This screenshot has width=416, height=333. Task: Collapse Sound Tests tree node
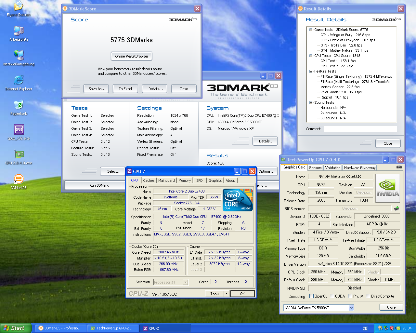tap(311, 102)
